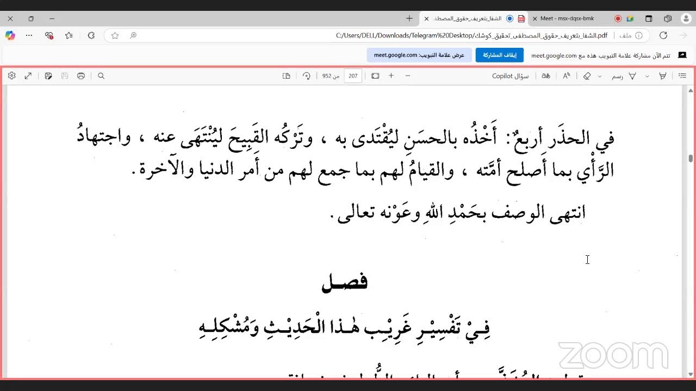This screenshot has height=391, width=696.
Task: Start Read Aloud for the PDF
Action: coord(567,76)
